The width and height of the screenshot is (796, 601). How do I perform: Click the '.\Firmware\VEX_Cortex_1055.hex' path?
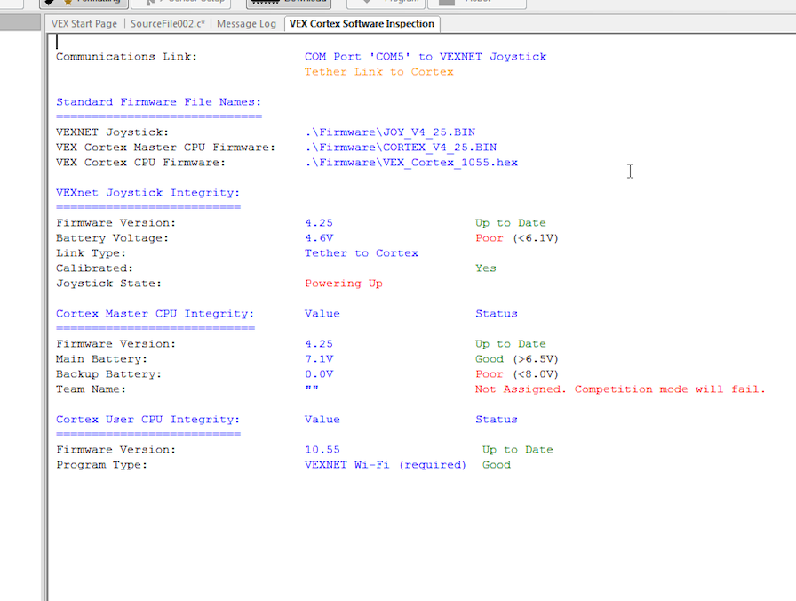coord(411,163)
